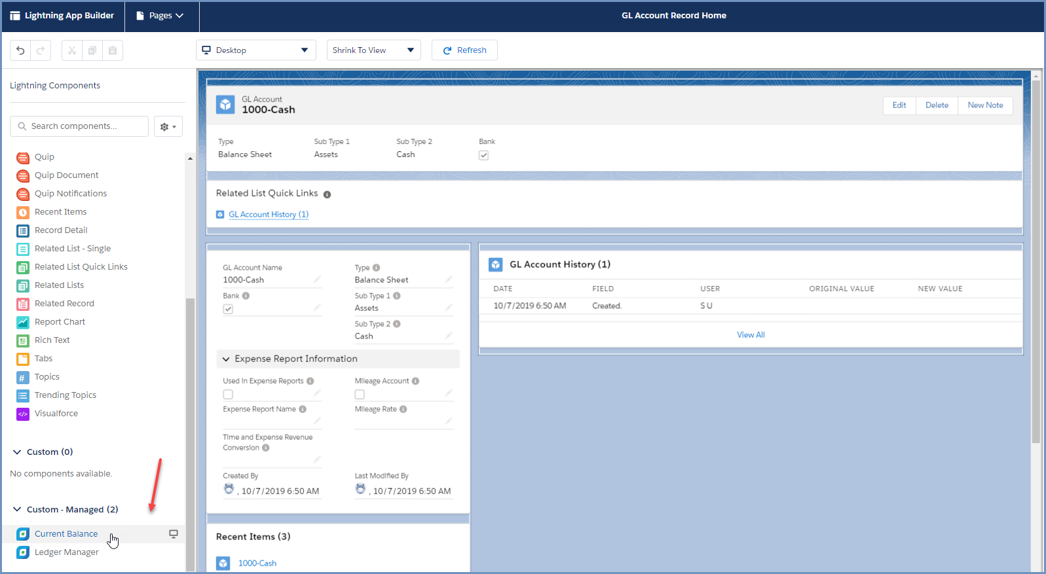Select the Ledger Manager component label
Screen dimensions: 1046x574
pyautogui.click(x=67, y=552)
